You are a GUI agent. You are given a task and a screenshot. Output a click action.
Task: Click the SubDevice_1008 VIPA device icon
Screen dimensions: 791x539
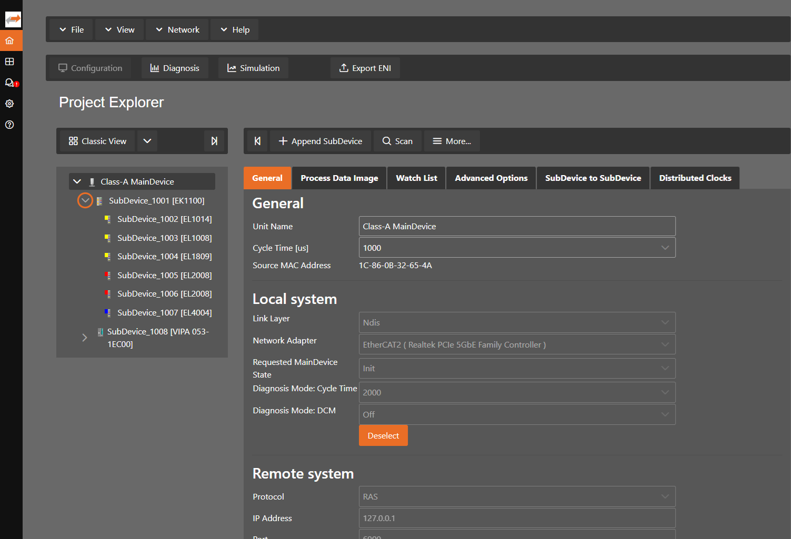[x=100, y=332]
